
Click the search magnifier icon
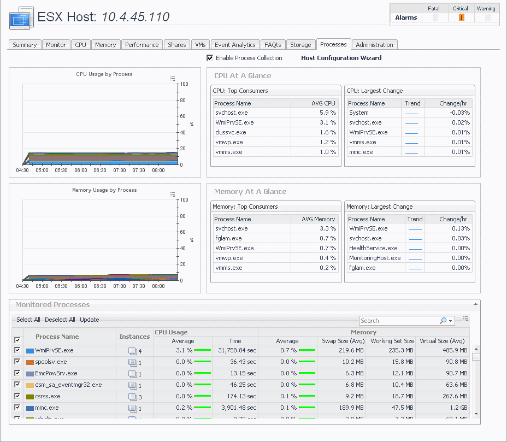coord(443,321)
